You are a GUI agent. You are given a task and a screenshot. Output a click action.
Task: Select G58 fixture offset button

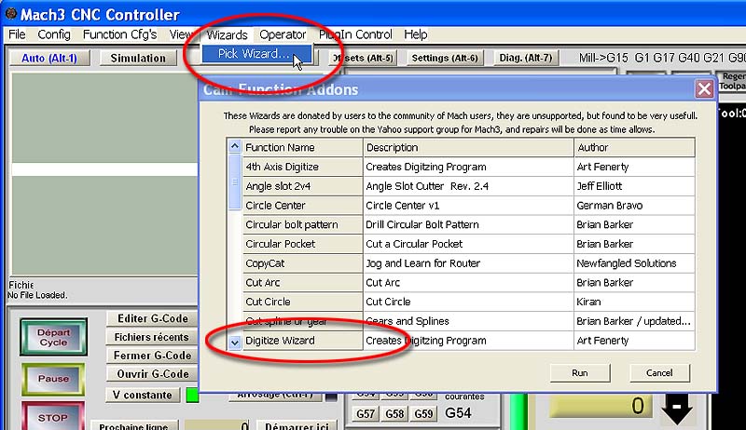tap(394, 413)
